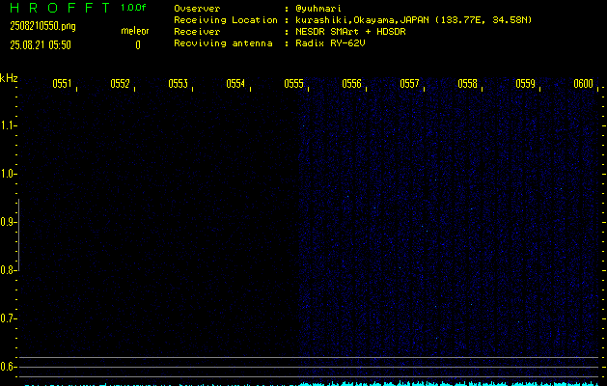
Task: Click the 0554 time marker
Action: pyautogui.click(x=235, y=84)
